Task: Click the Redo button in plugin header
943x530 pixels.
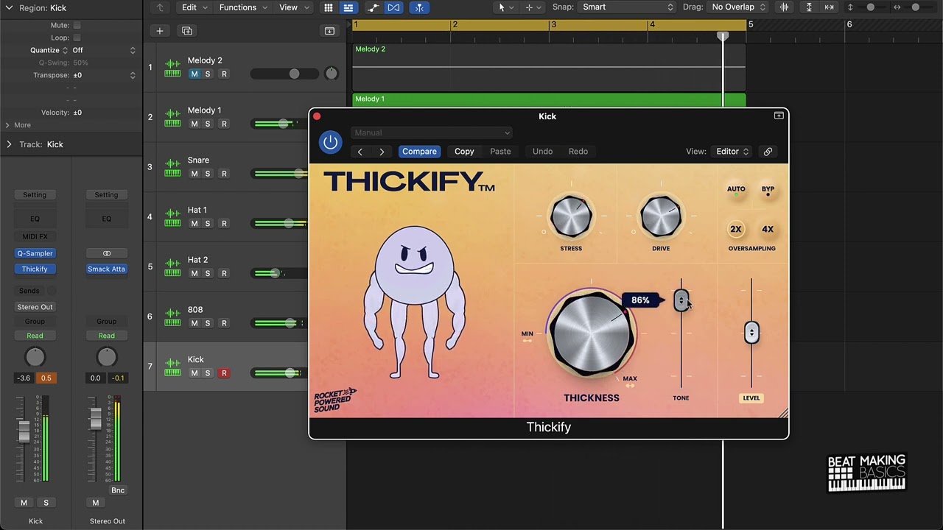Action: pyautogui.click(x=578, y=152)
